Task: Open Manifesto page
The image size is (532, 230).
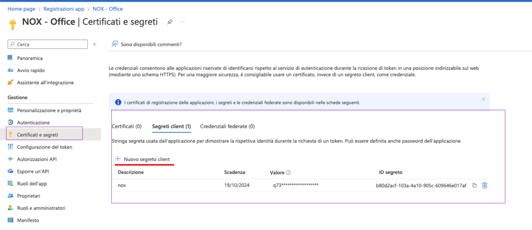Action: point(28,220)
